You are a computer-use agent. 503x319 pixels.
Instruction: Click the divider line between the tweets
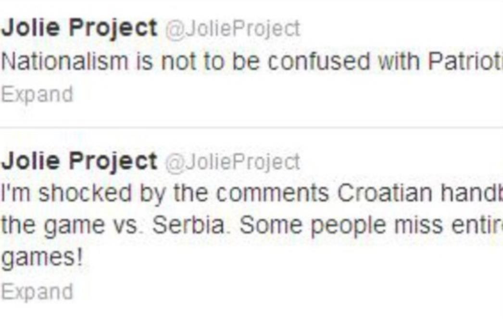[251, 128]
